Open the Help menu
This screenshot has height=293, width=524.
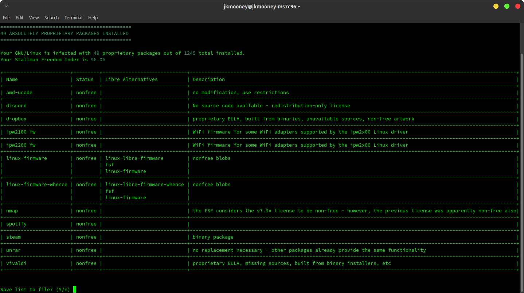point(93,18)
